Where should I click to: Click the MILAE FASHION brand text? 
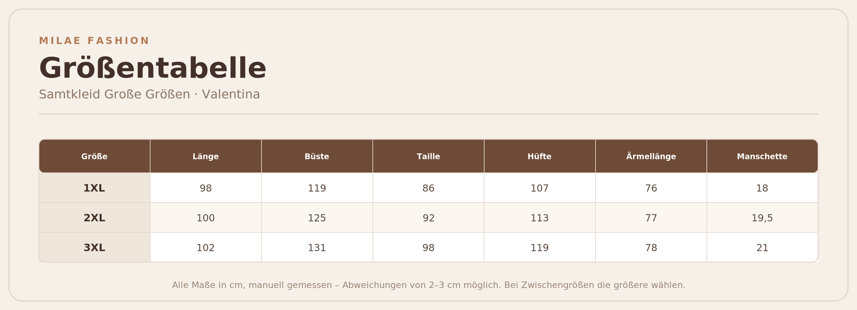pyautogui.click(x=94, y=41)
